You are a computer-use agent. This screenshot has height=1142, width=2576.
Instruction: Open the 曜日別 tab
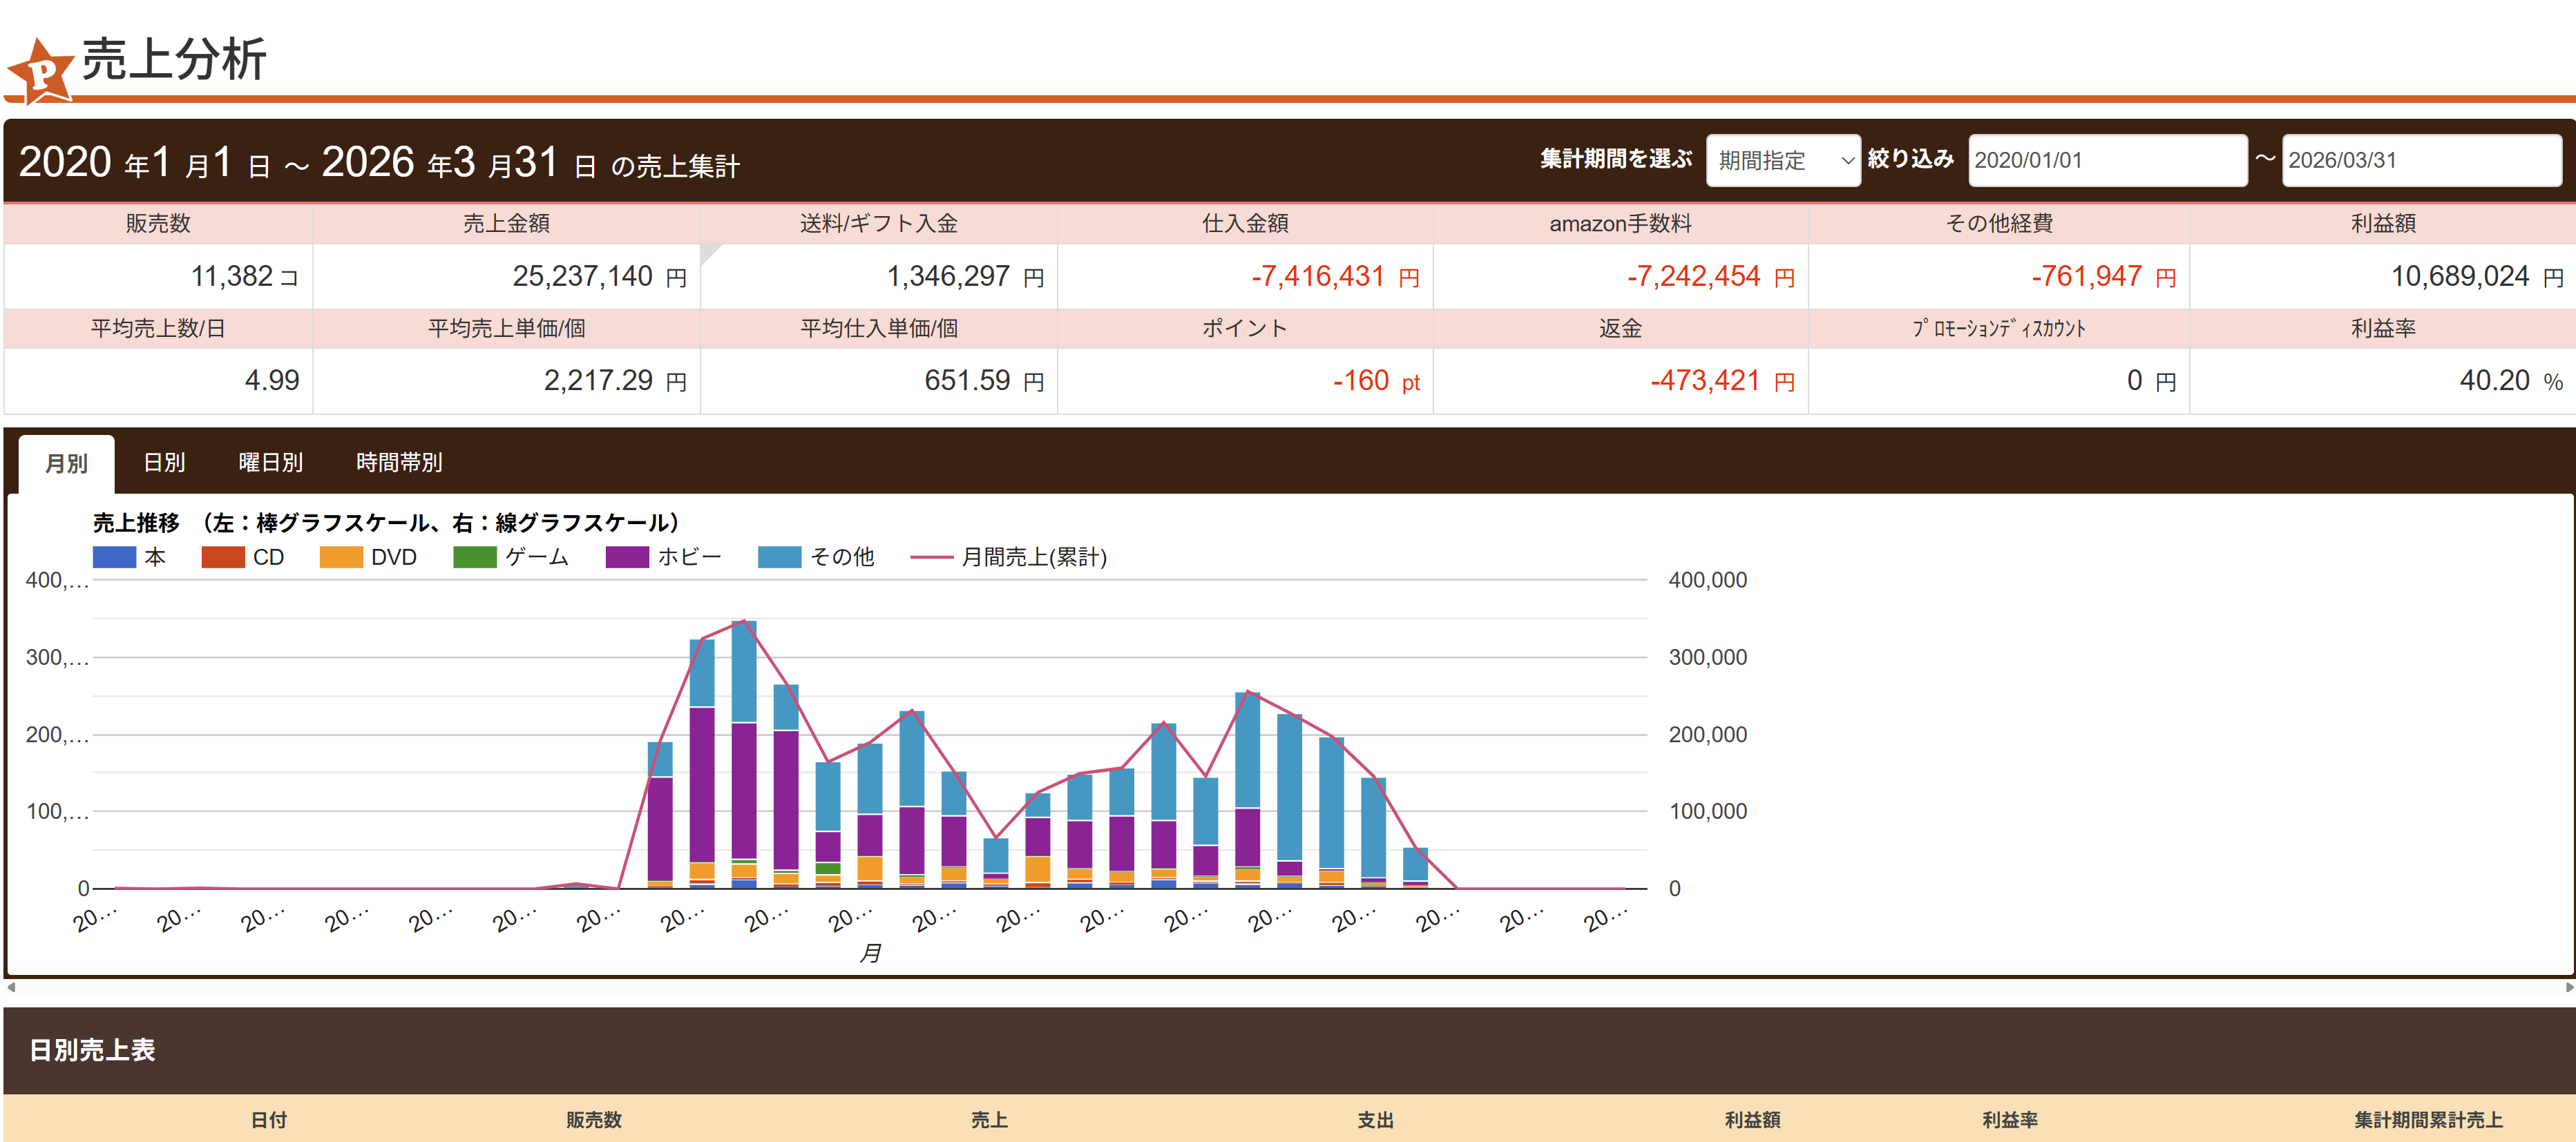point(270,463)
